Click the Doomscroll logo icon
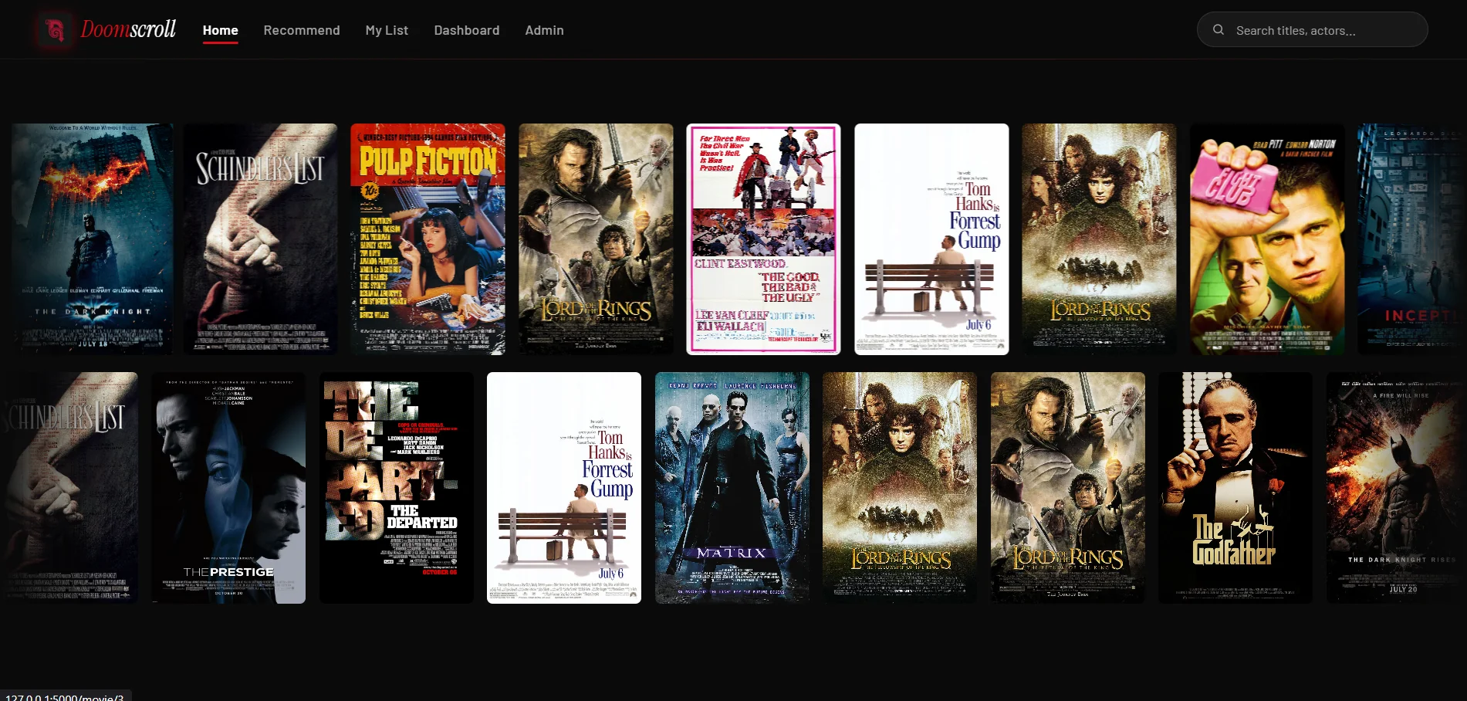The height and width of the screenshot is (701, 1467). (55, 30)
